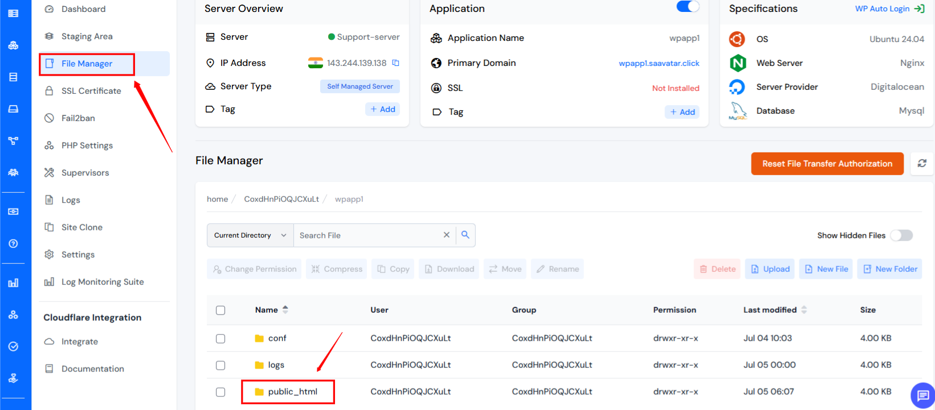Navigate to home breadcrumb
Image resolution: width=935 pixels, height=410 pixels.
tap(217, 199)
